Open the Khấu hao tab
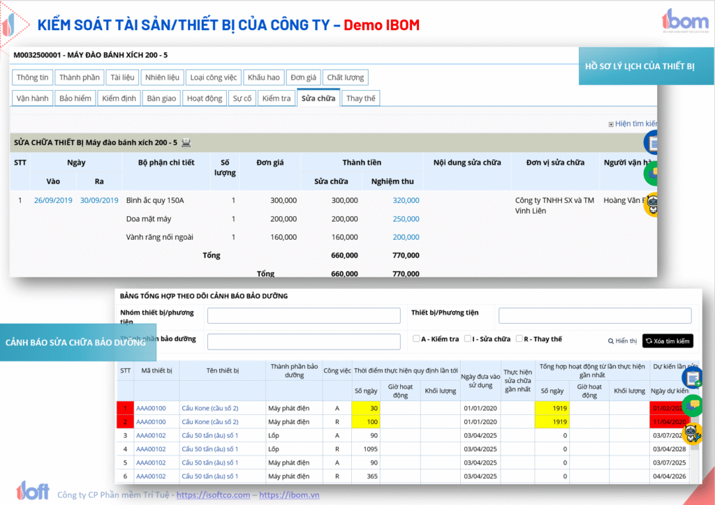This screenshot has width=715, height=505. [264, 77]
